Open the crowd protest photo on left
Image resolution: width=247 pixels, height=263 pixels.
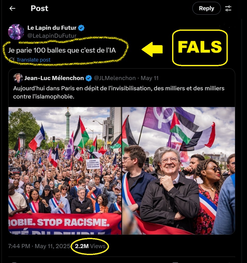(65, 171)
